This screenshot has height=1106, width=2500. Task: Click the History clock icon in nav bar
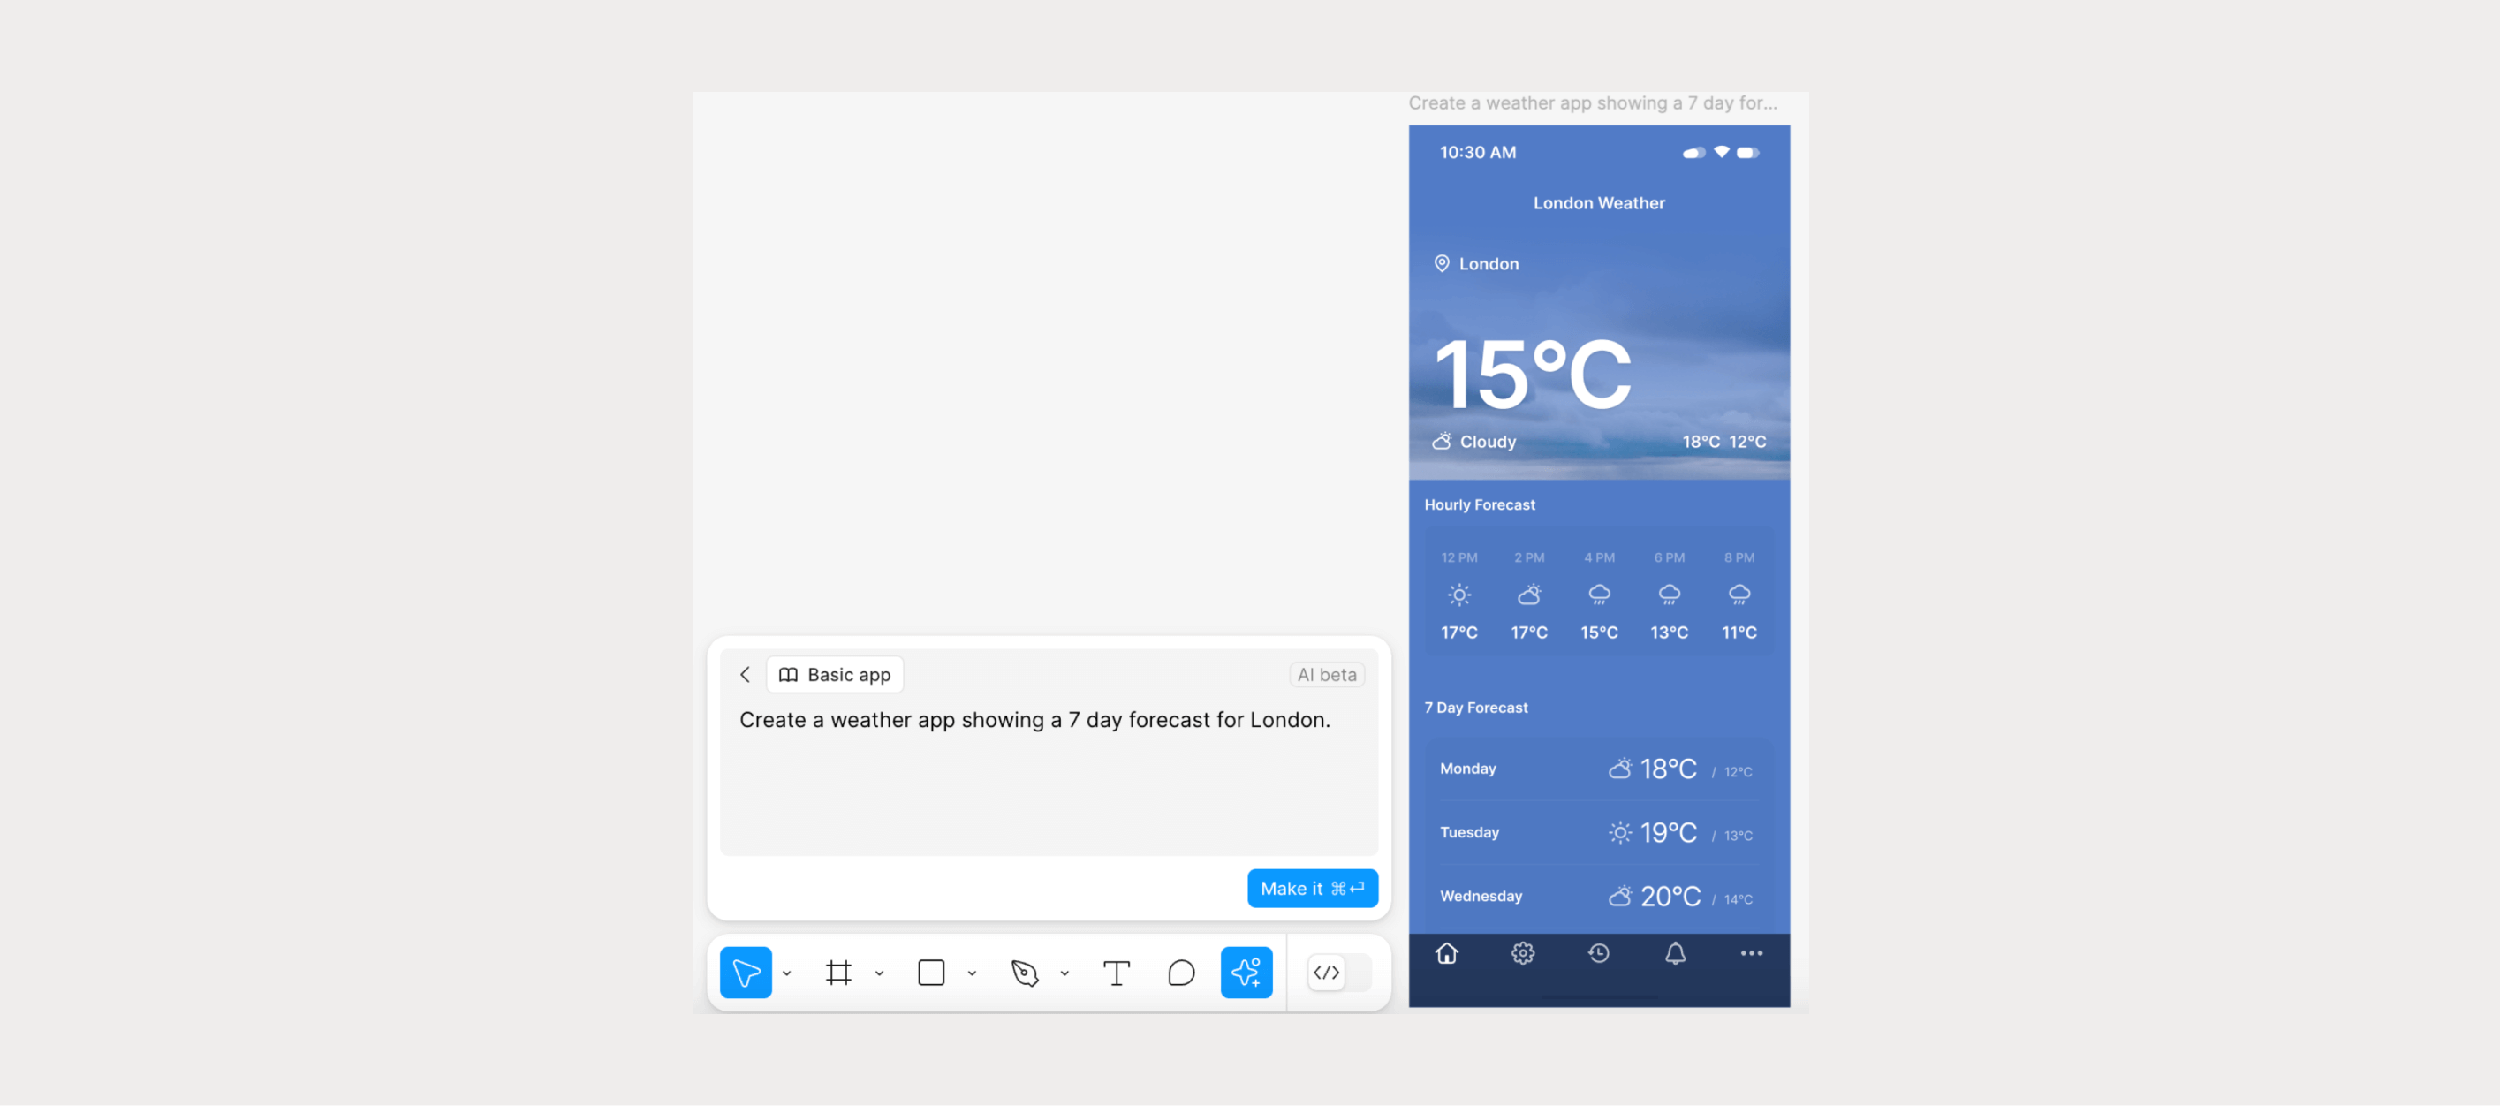click(1598, 952)
